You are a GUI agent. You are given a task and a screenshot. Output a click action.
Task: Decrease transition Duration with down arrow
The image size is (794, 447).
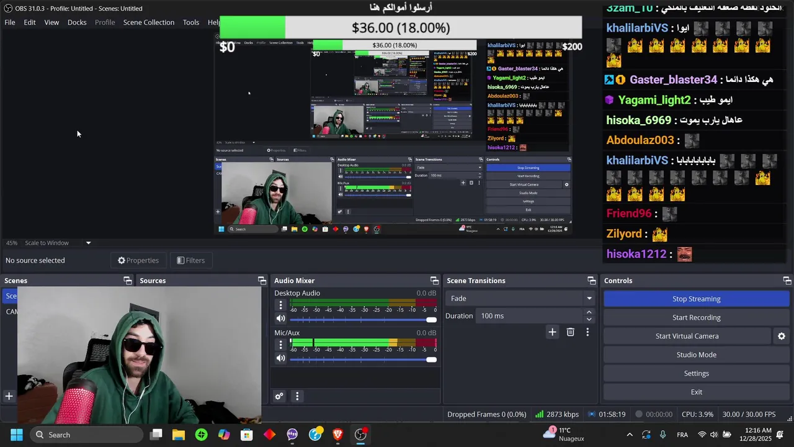pos(589,319)
